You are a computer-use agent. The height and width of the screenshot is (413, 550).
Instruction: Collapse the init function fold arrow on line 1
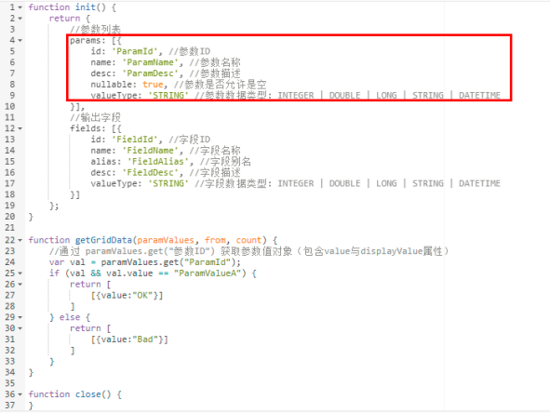tap(20, 7)
